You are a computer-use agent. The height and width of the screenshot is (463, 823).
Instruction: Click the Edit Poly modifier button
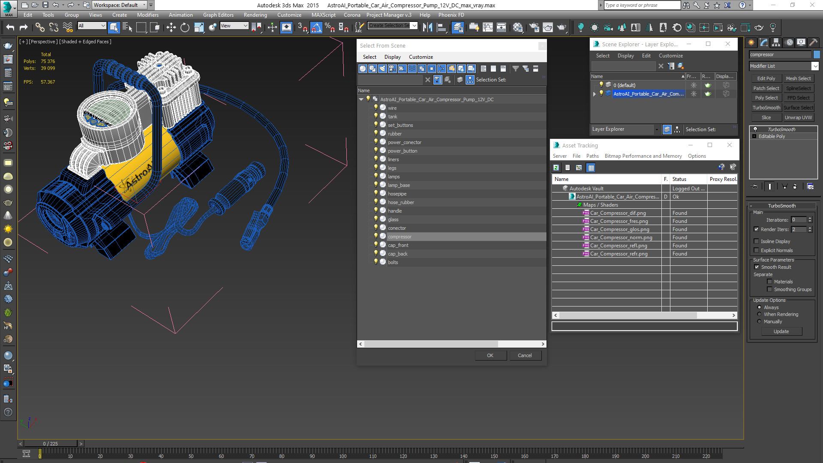(766, 78)
